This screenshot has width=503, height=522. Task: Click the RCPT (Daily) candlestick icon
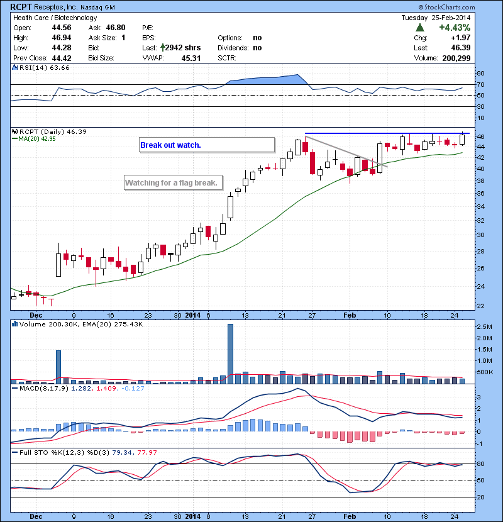pos(14,132)
